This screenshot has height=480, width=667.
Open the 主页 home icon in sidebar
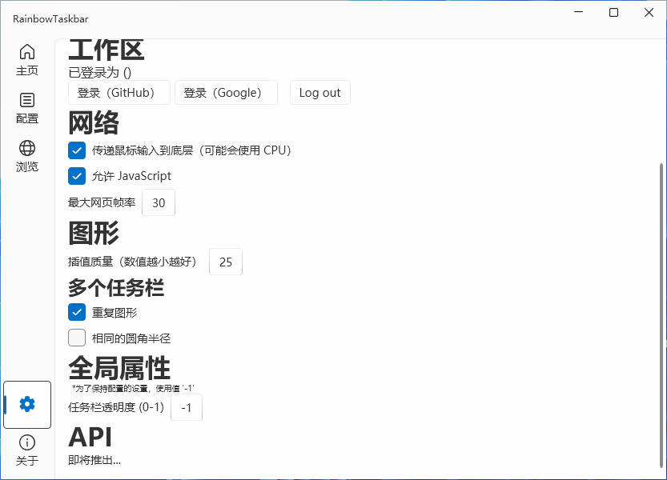(27, 52)
